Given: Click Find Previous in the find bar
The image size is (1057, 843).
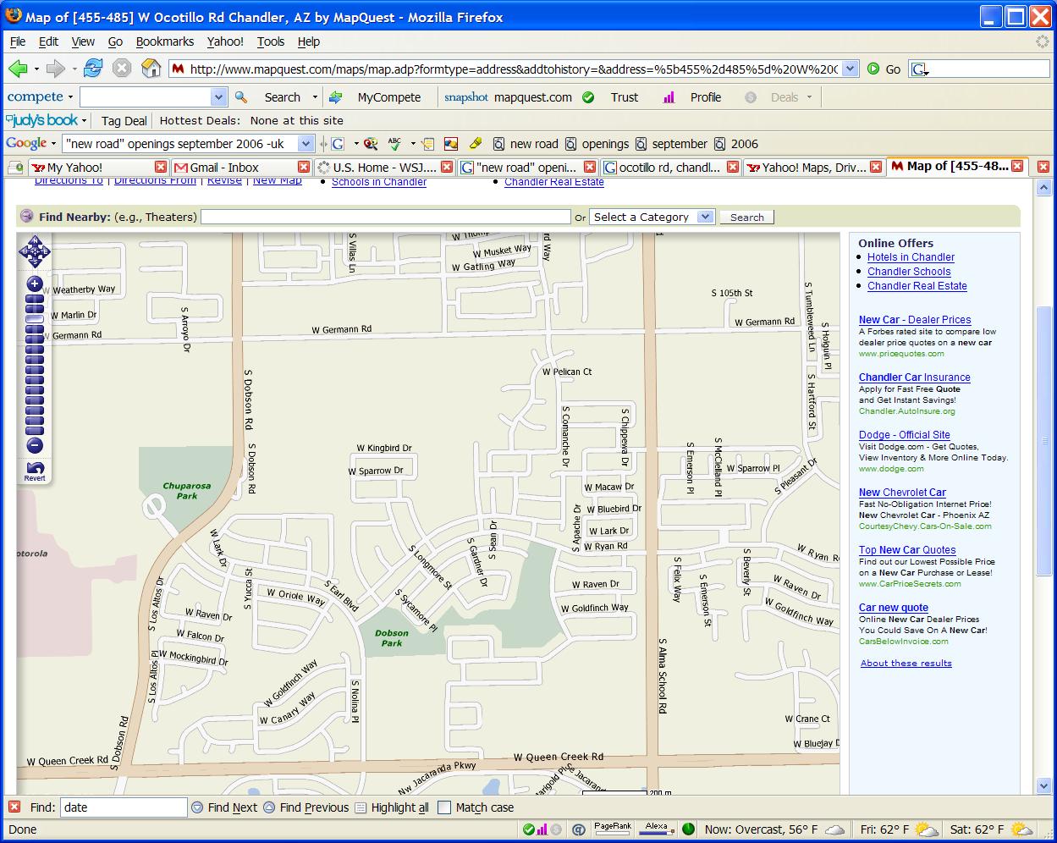Looking at the screenshot, I should 306,807.
